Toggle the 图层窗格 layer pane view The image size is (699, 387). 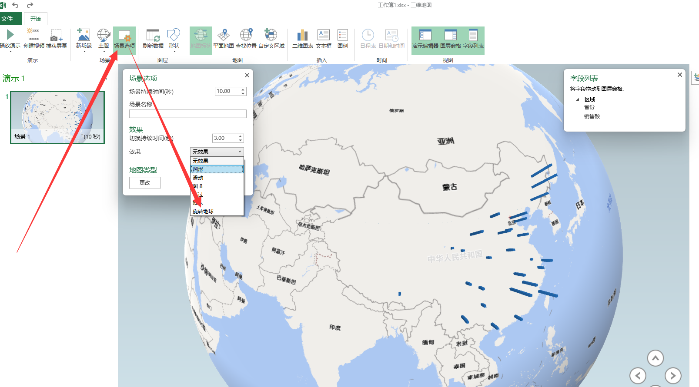pyautogui.click(x=450, y=35)
